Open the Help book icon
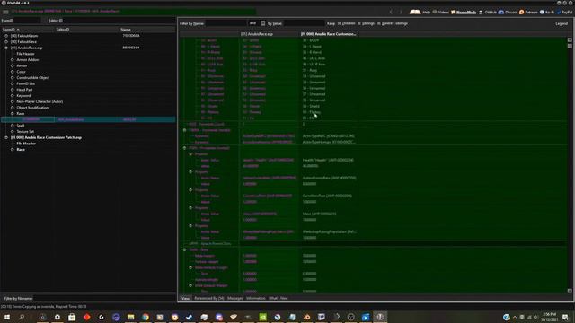The image size is (575, 323). pyautogui.click(x=415, y=12)
